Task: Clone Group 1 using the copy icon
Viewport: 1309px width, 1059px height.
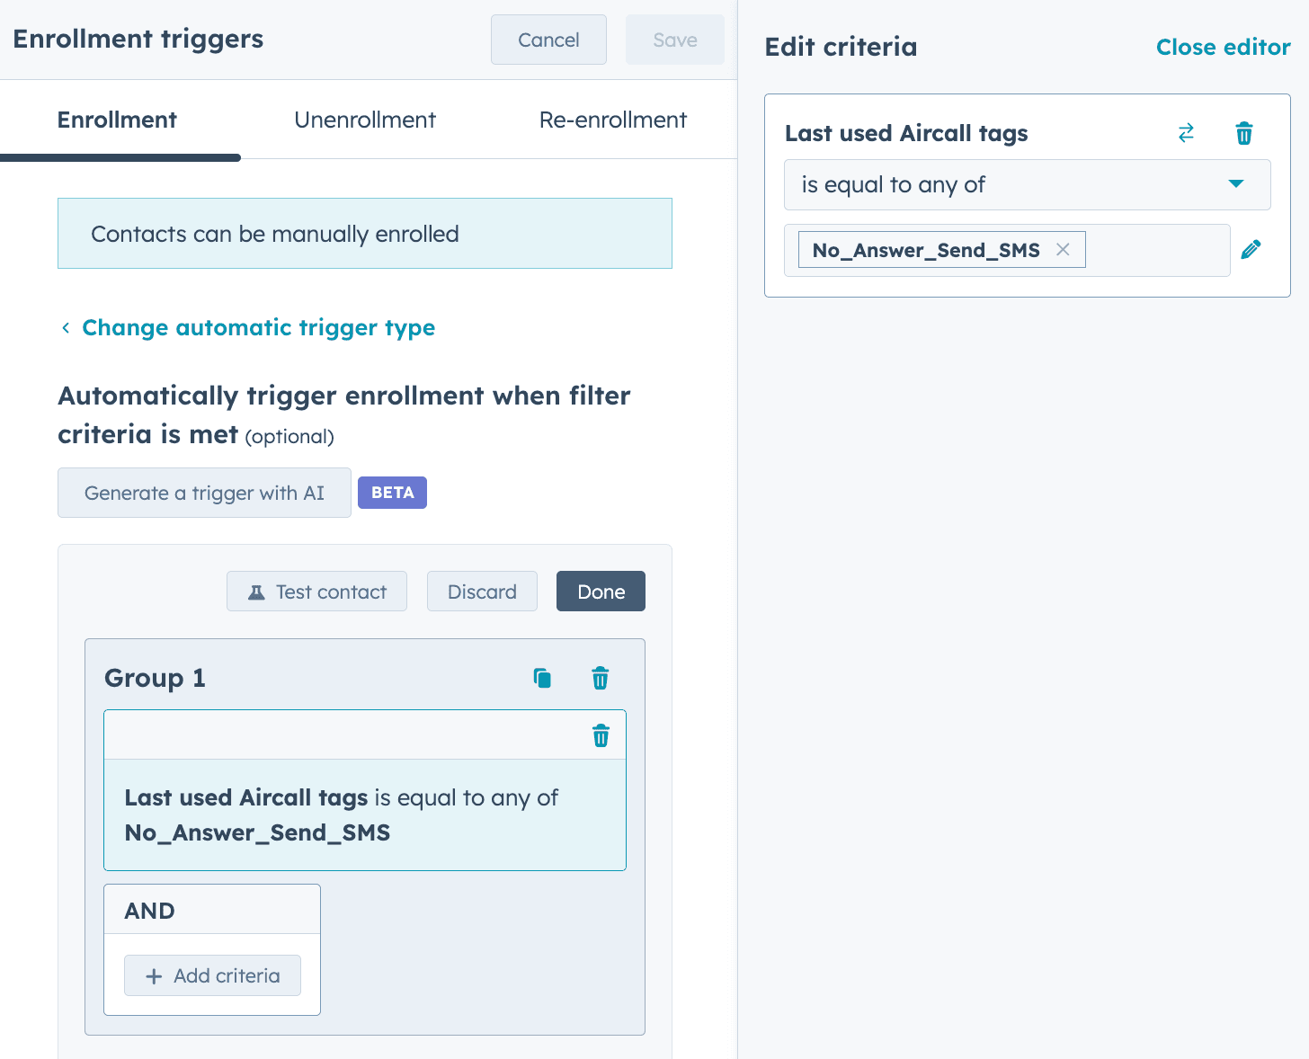Action: [x=542, y=678]
